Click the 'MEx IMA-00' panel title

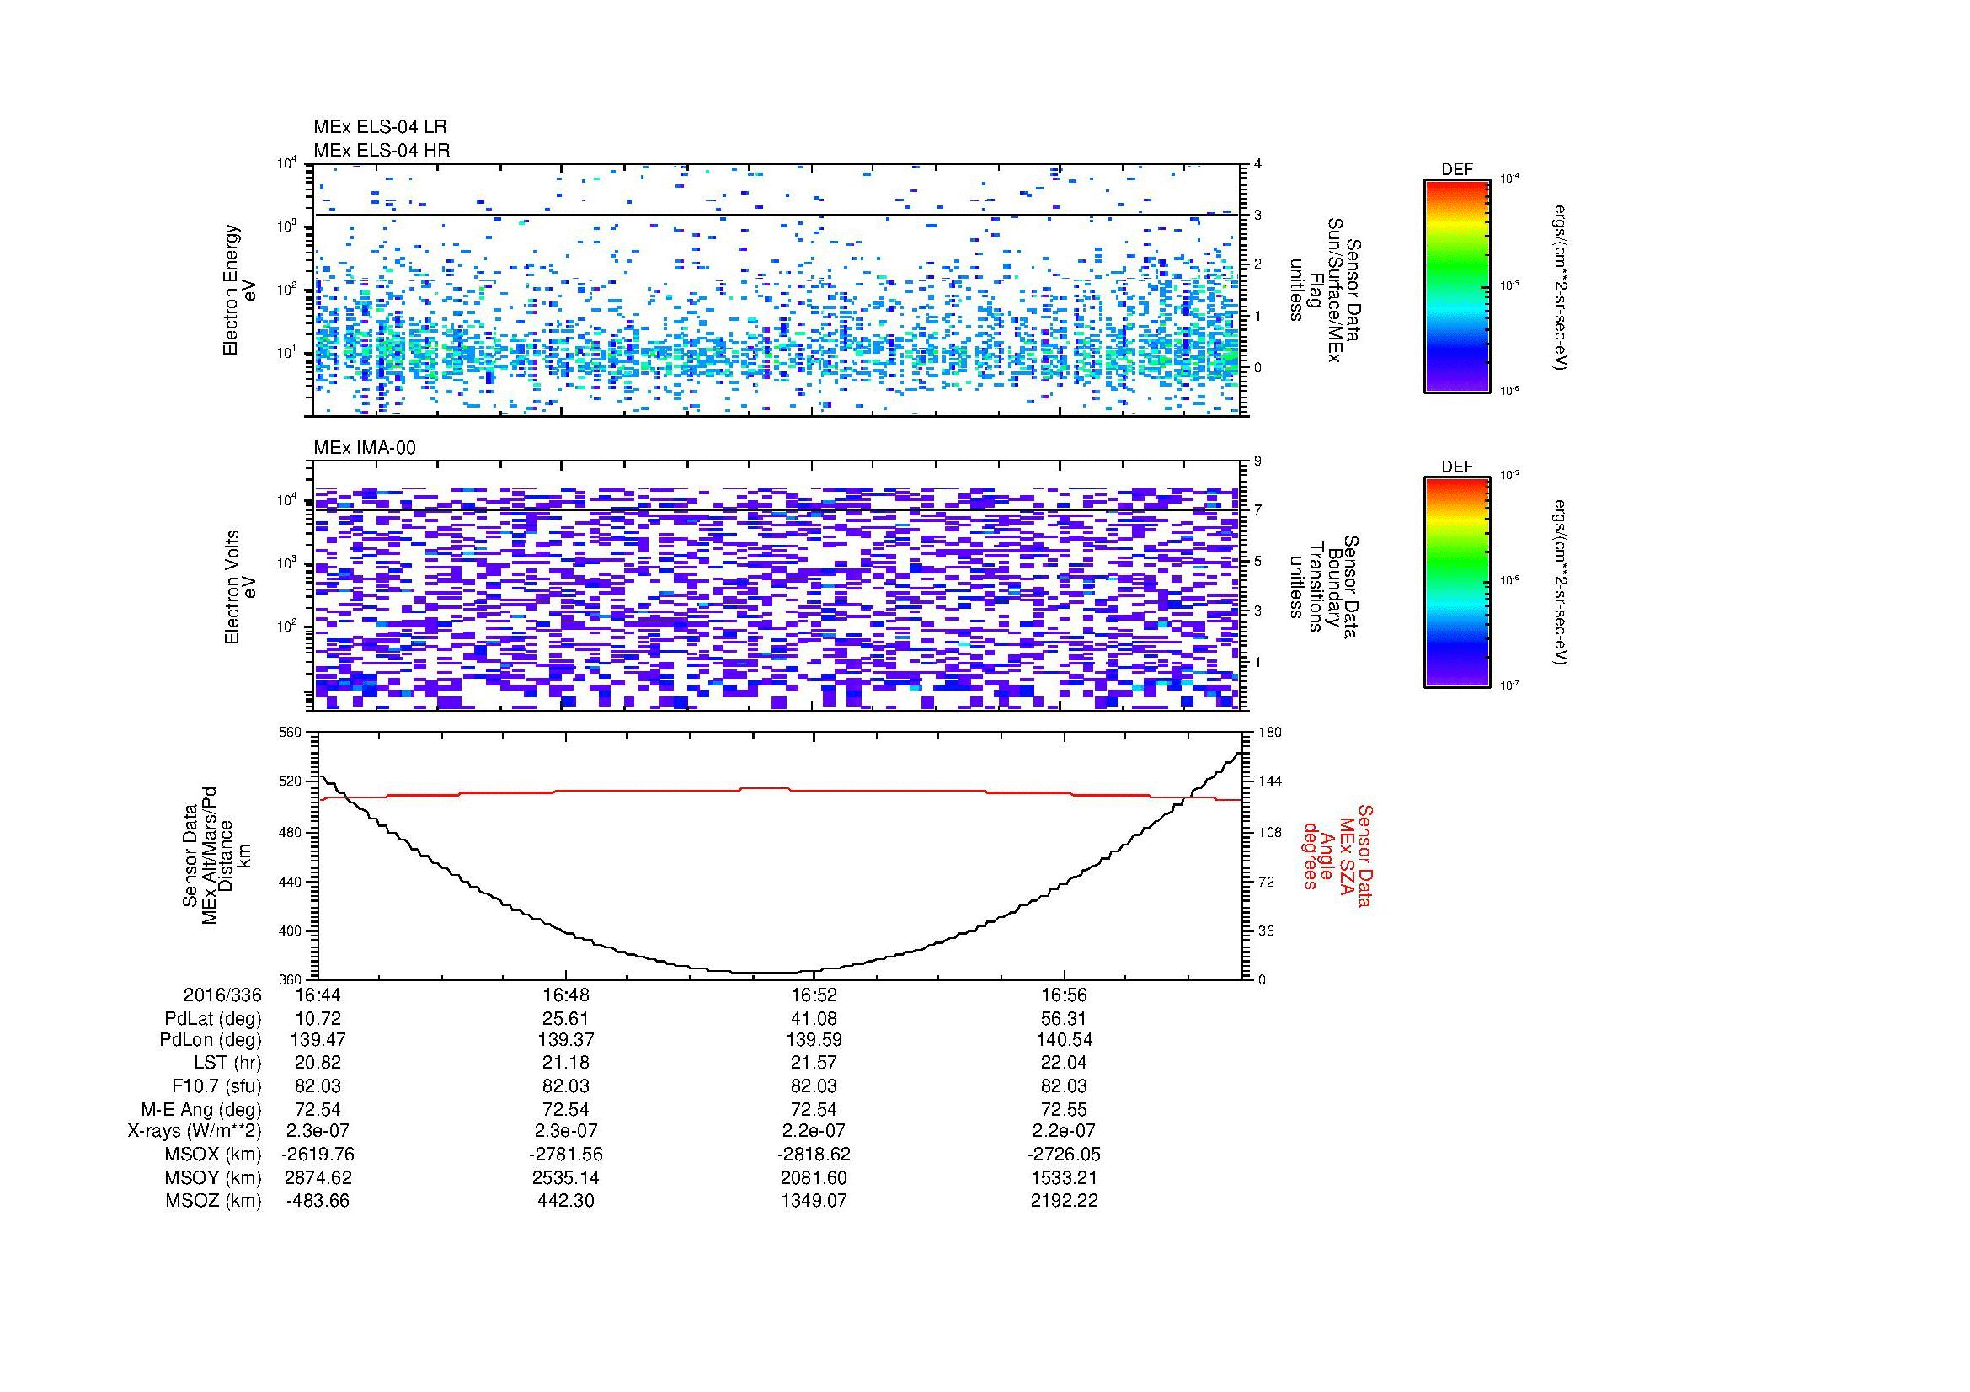point(365,448)
